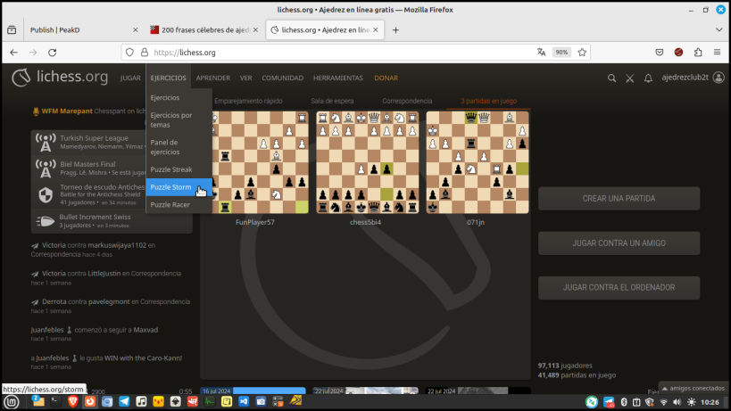Click CREAR UNA PARTIDA button
This screenshot has height=411, width=731.
(619, 199)
